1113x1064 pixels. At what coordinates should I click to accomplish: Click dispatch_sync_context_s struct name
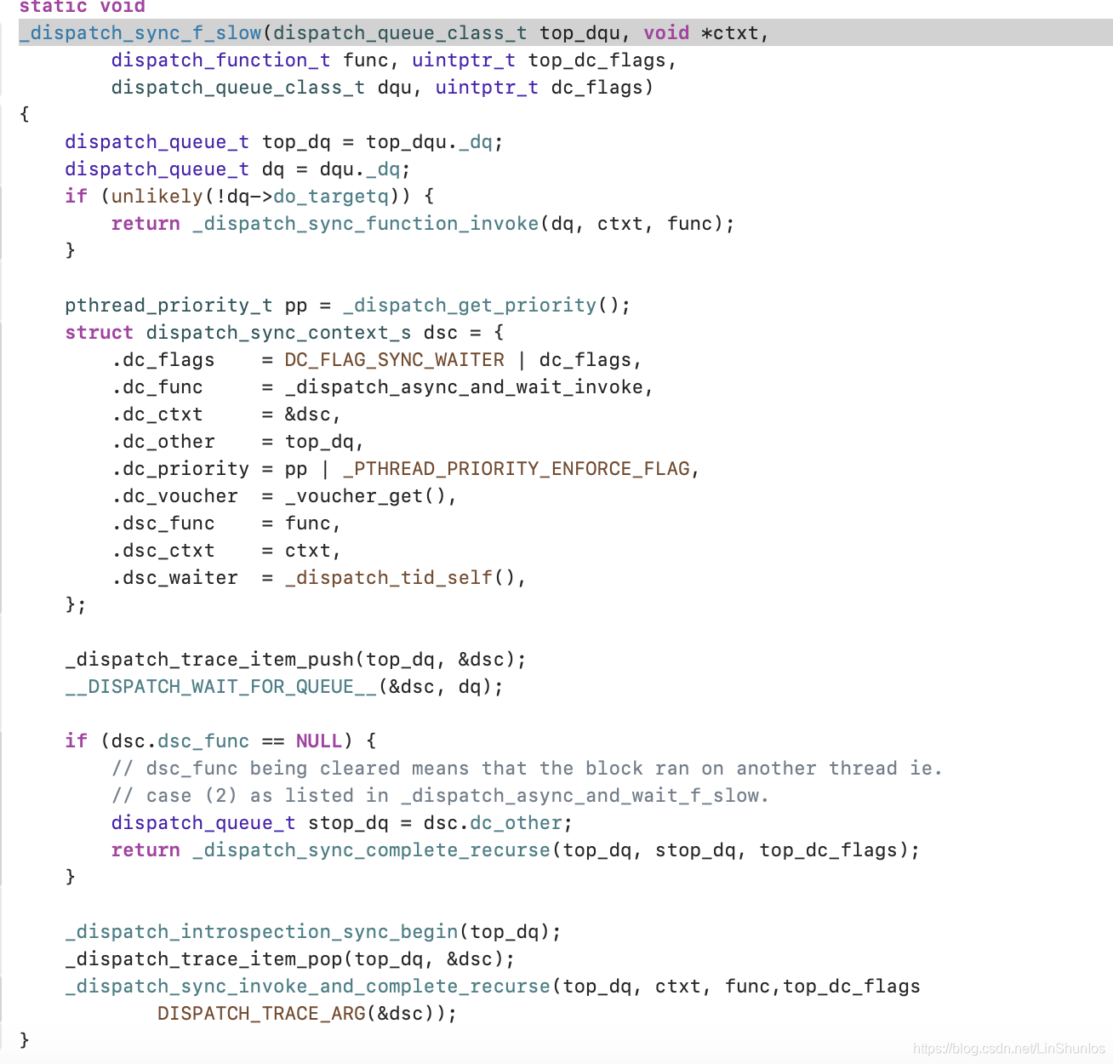[x=278, y=333]
